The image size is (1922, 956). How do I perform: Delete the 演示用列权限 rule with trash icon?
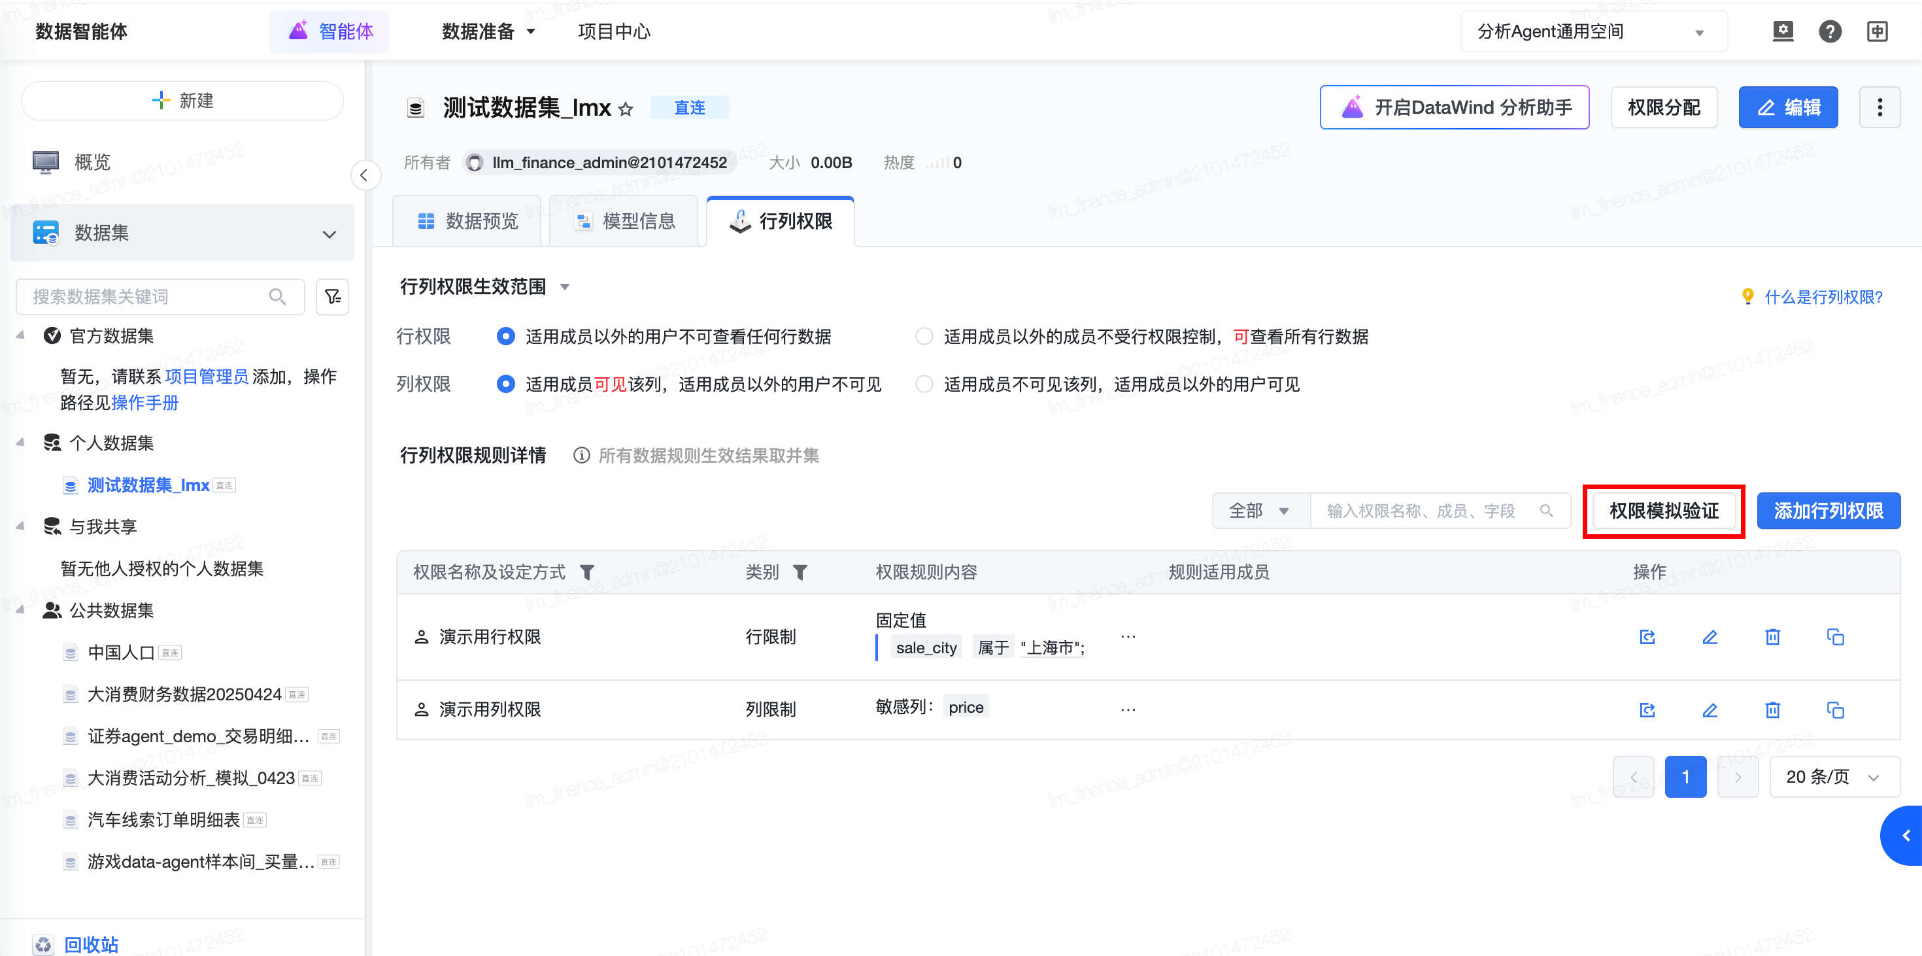[x=1773, y=709]
